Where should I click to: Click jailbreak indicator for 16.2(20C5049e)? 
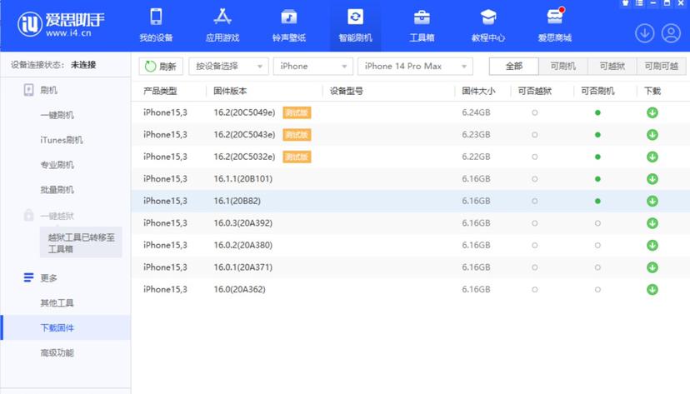pos(535,112)
